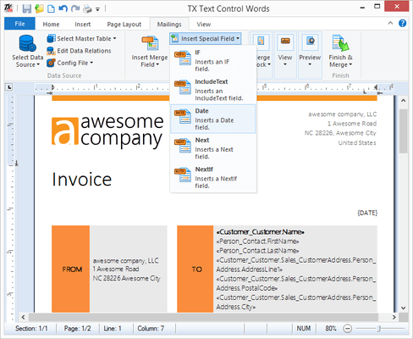Click the horizontal scrollbar right arrow
The image size is (413, 339).
pyautogui.click(x=394, y=317)
